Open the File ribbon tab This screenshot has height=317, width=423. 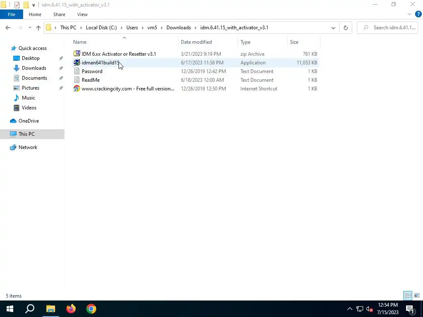click(11, 14)
